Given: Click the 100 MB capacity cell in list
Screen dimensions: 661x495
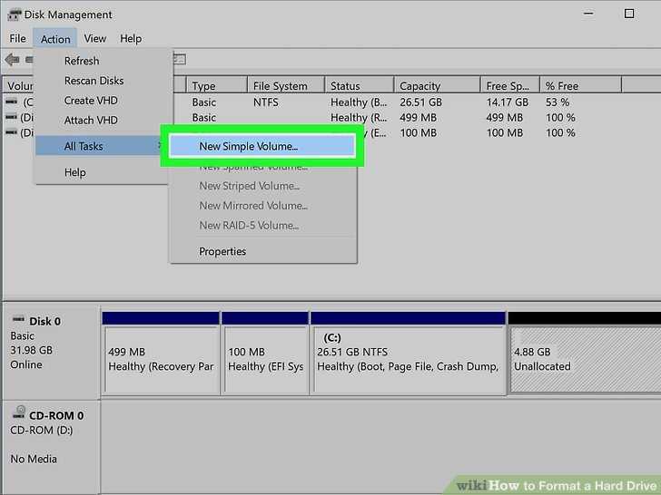Looking at the screenshot, I should [419, 133].
